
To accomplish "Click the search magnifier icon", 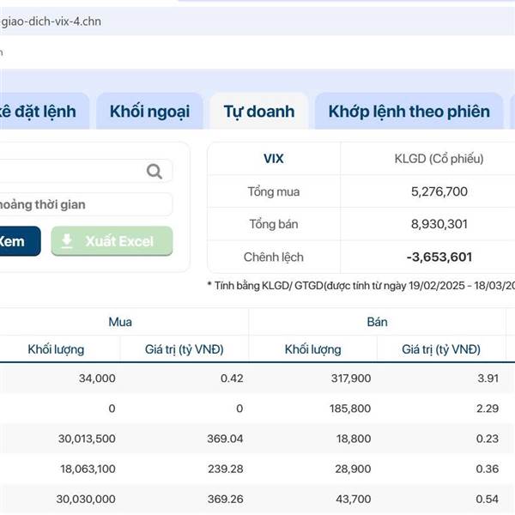I will 154,172.
